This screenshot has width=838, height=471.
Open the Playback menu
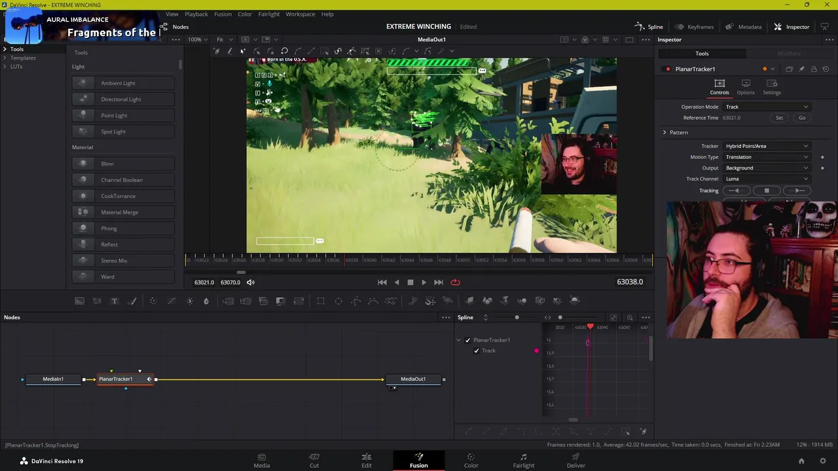pyautogui.click(x=196, y=14)
